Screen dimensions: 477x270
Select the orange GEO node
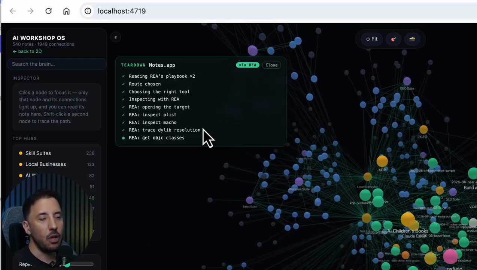423,129
